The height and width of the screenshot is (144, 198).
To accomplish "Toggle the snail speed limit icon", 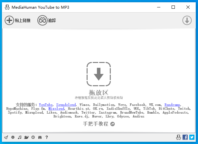I will click(x=26, y=137).
